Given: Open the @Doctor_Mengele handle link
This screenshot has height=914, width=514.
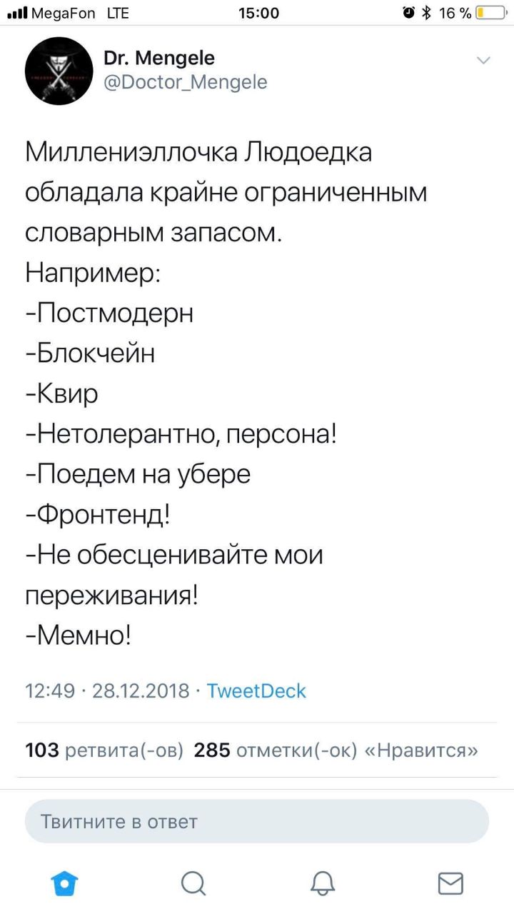Looking at the screenshot, I should (x=186, y=83).
